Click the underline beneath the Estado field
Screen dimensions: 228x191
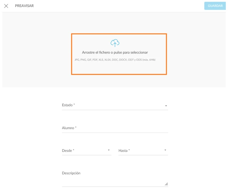tap(115, 110)
